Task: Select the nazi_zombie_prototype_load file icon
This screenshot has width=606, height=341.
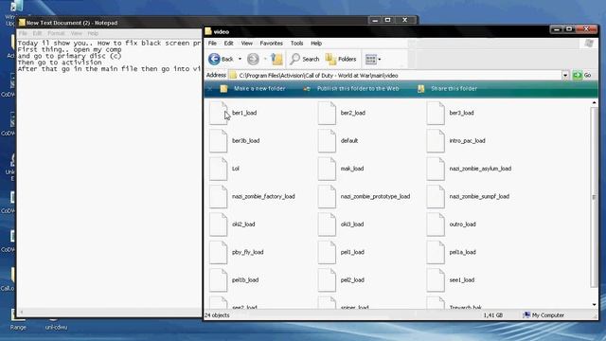Action: 327,197
